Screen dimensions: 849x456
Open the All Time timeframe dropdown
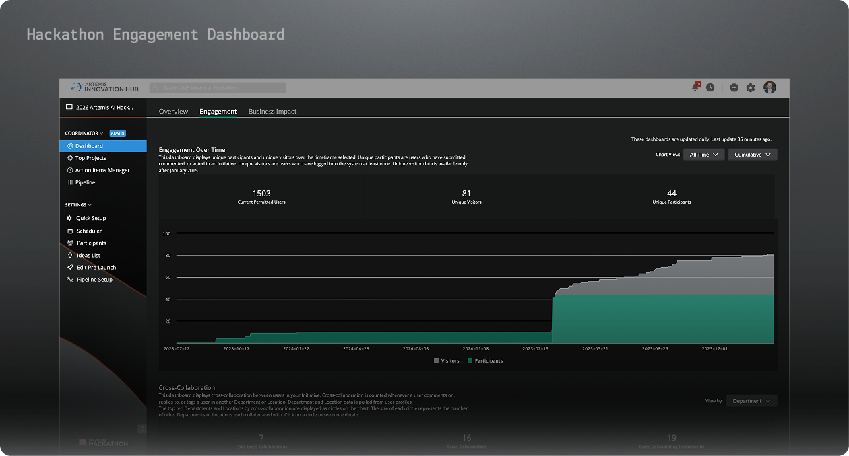coord(703,154)
